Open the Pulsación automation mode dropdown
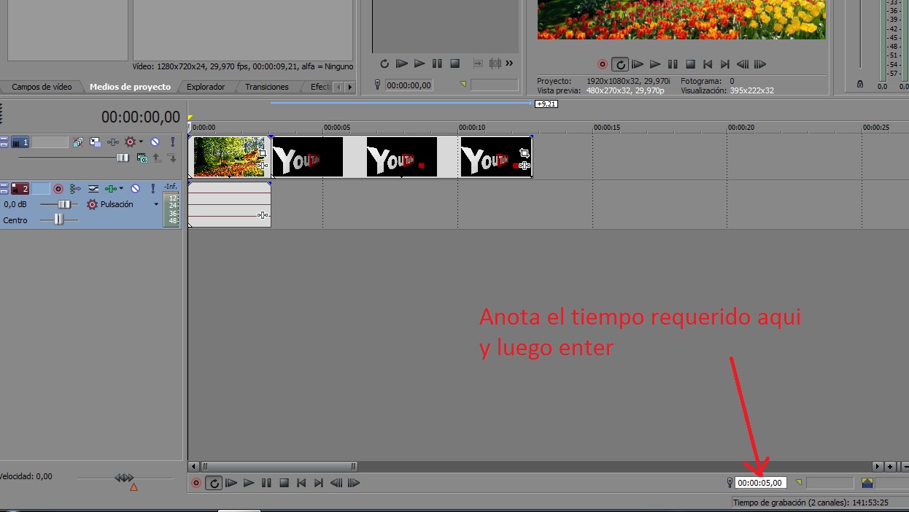The height and width of the screenshot is (512, 909). click(156, 204)
